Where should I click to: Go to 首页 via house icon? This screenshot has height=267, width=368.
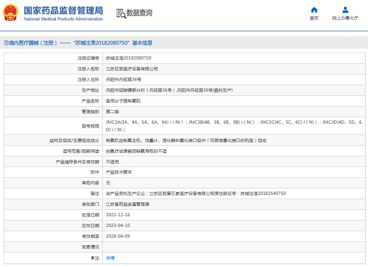coord(314,10)
